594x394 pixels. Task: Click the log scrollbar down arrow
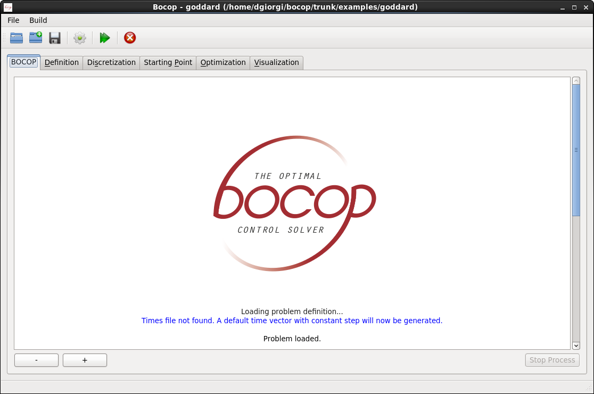coord(576,346)
